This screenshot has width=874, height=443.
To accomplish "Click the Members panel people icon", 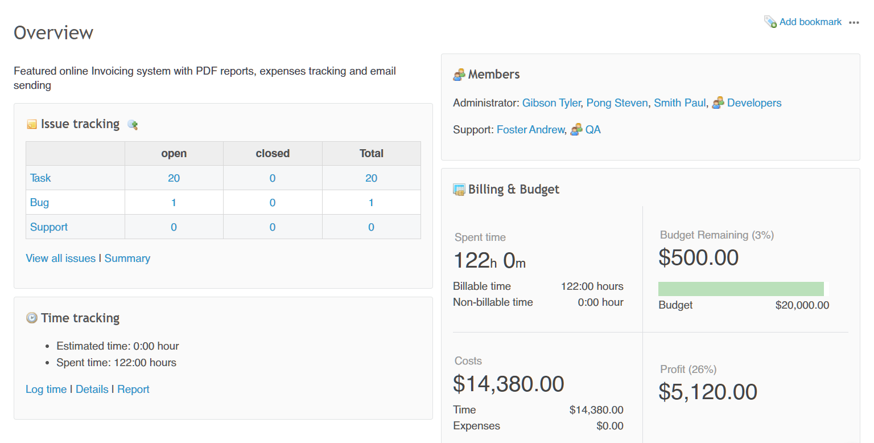I will pyautogui.click(x=459, y=75).
